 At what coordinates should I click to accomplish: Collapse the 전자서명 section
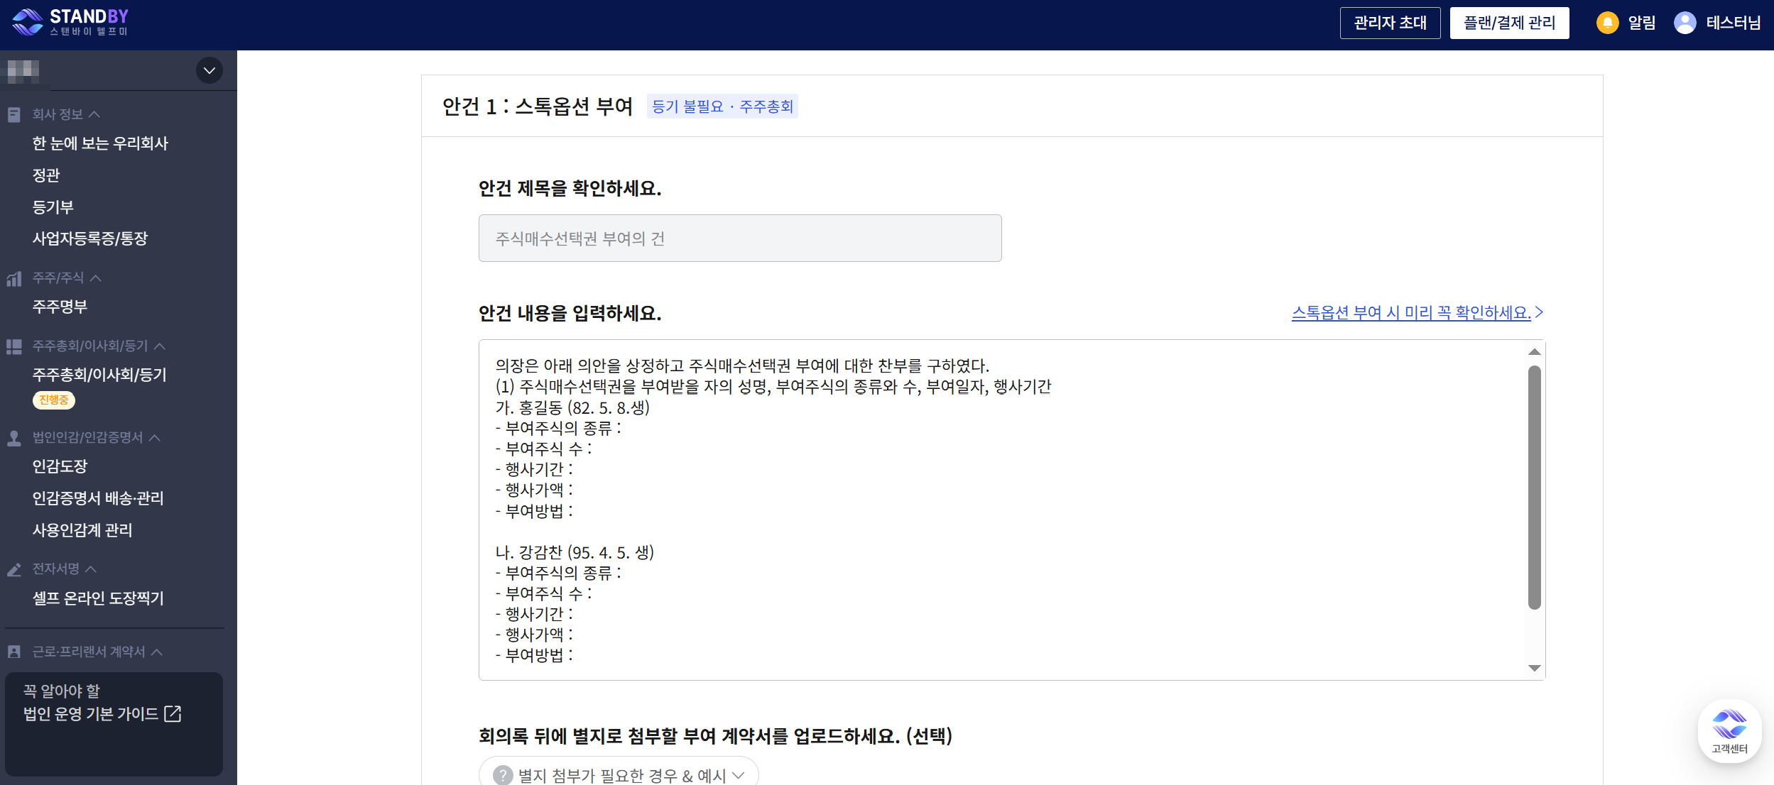coord(91,569)
